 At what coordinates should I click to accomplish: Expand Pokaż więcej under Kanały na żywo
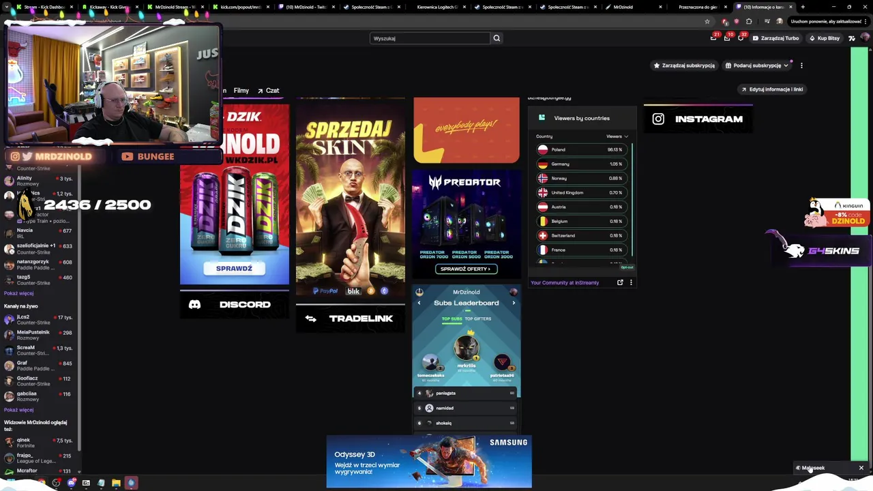coord(18,410)
